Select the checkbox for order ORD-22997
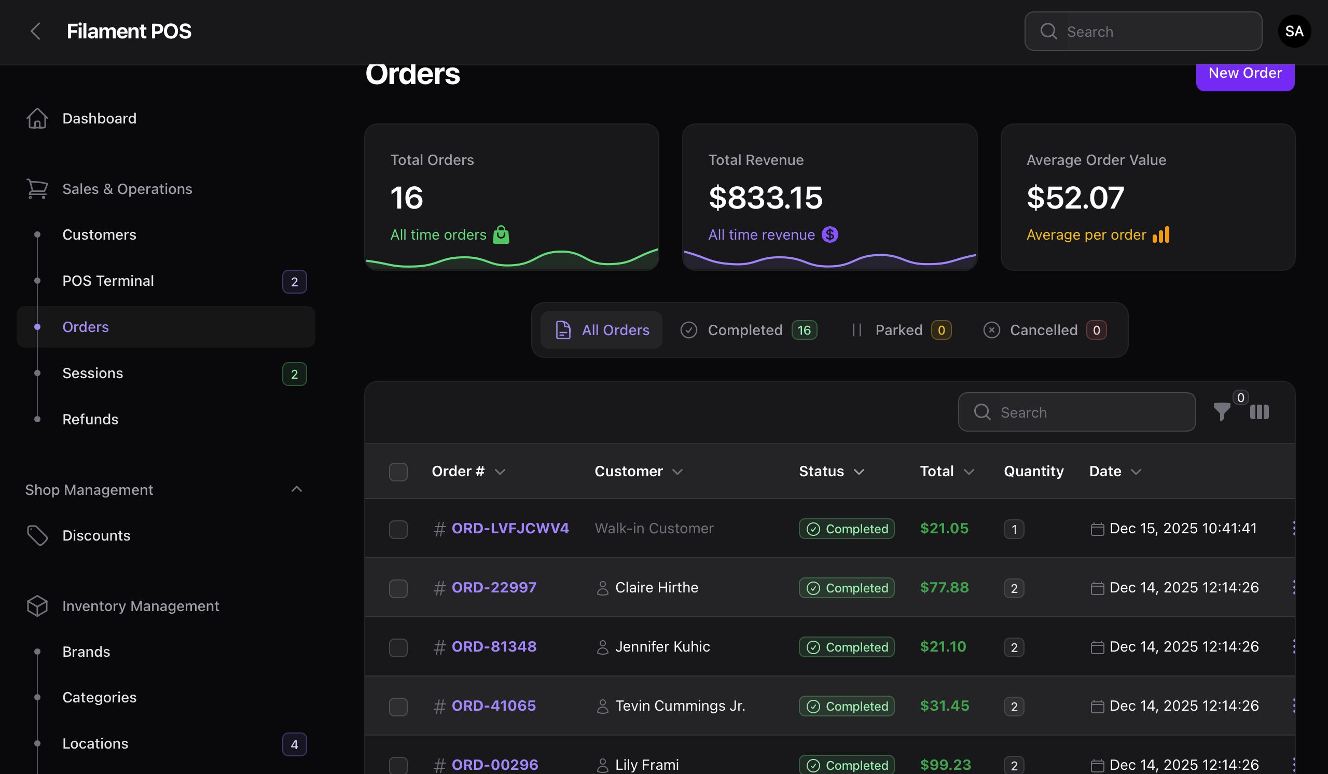 pyautogui.click(x=398, y=588)
